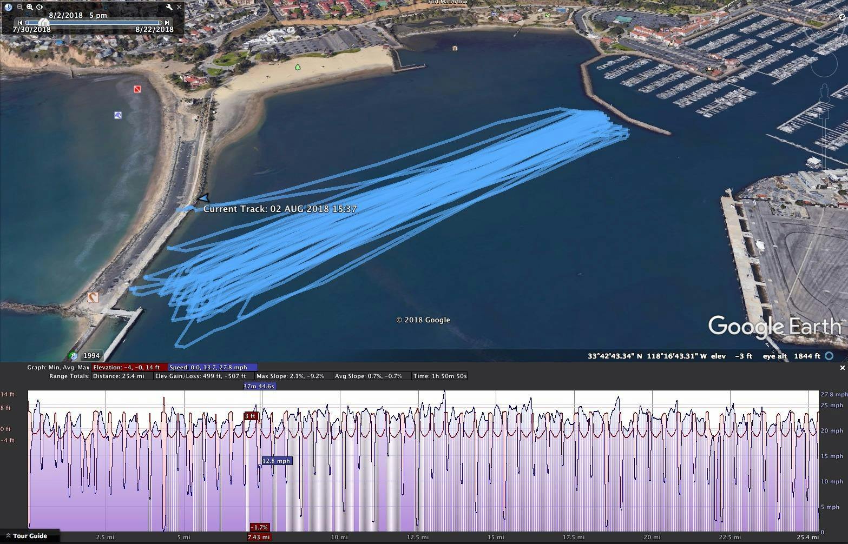Viewport: 848px width, 544px height.
Task: Play the time animation
Action: [x=40, y=7]
